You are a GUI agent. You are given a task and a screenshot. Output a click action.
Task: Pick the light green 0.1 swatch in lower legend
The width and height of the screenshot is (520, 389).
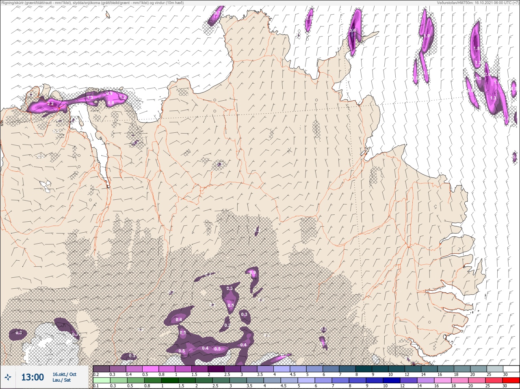click(x=101, y=380)
